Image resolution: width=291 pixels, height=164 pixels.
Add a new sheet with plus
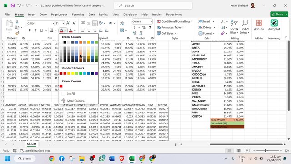tap(50, 144)
